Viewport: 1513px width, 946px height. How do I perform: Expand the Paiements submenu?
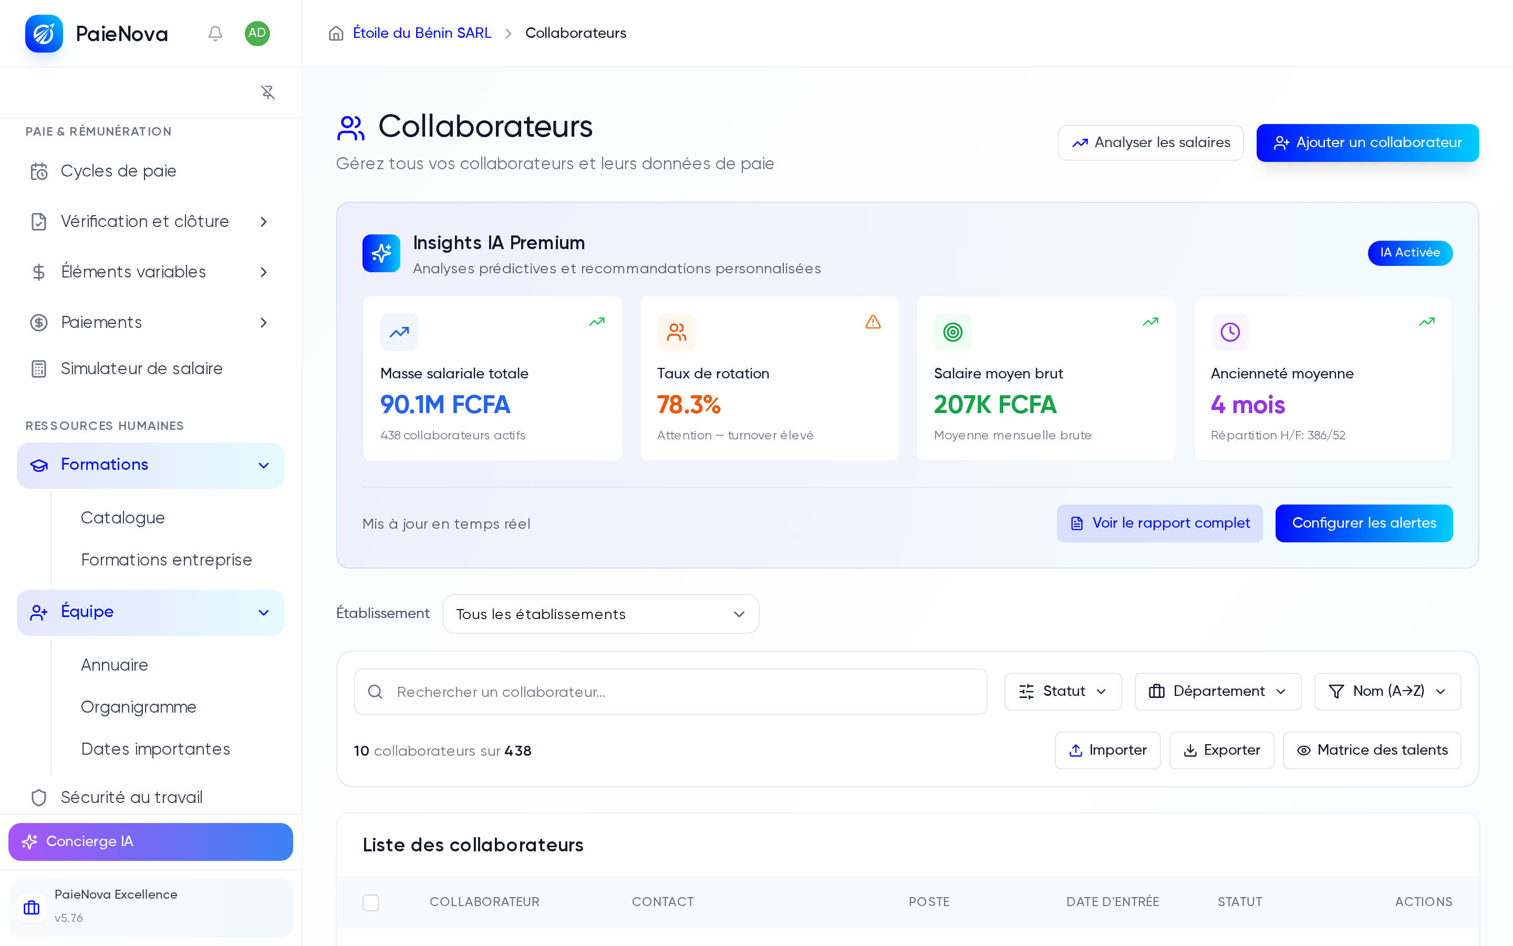pyautogui.click(x=264, y=322)
